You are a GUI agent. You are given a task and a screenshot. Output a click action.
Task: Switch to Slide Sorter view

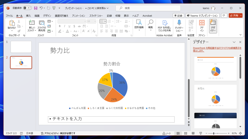186,133
